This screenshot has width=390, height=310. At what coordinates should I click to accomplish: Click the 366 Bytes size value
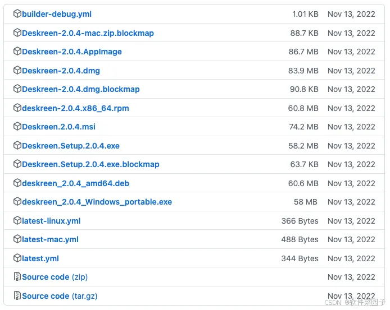[300, 221]
